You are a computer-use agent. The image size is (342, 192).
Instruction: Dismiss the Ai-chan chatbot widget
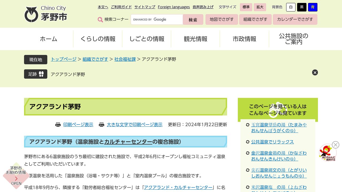pos(336,145)
